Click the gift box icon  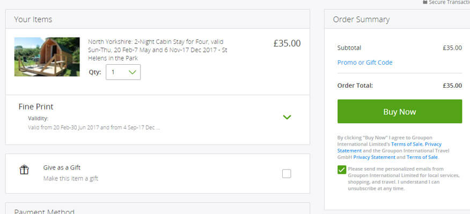point(24,170)
